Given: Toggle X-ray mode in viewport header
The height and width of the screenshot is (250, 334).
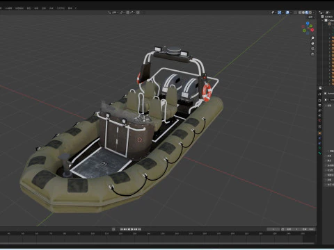Looking at the screenshot, I should pyautogui.click(x=295, y=12).
